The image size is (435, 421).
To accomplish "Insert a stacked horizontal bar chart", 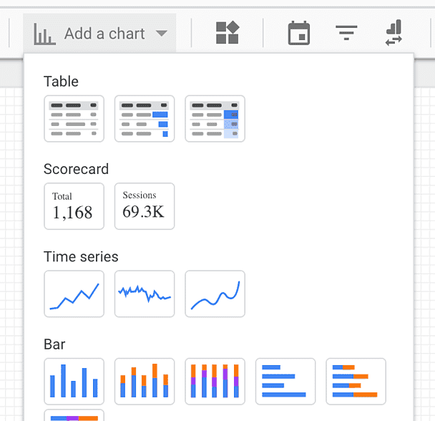I will (356, 382).
